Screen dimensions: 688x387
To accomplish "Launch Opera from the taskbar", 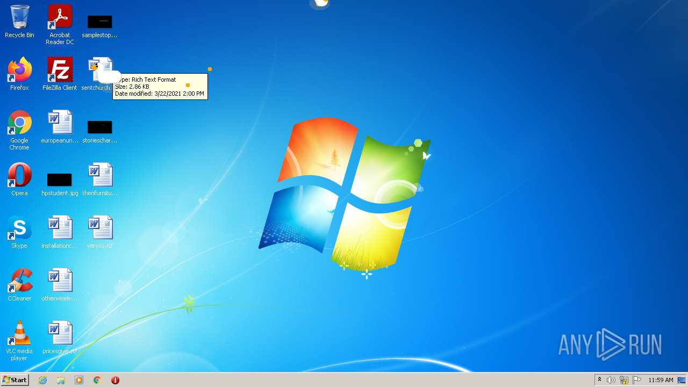I will tap(115, 380).
